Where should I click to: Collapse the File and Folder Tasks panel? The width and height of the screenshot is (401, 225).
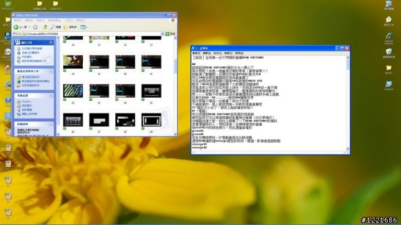(51, 71)
